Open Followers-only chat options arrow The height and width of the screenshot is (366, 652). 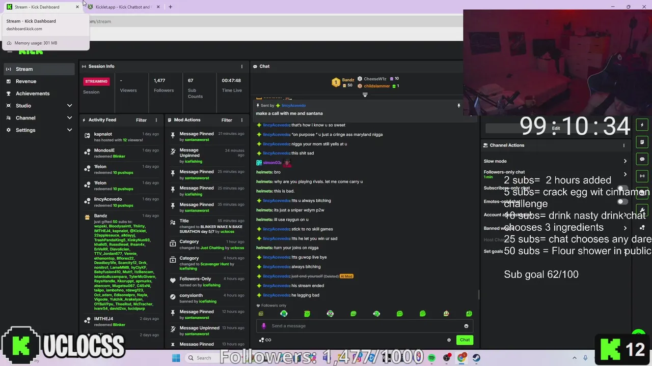click(x=625, y=174)
